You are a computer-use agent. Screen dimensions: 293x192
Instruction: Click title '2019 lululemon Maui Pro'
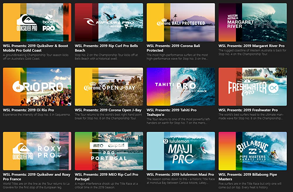pyautogui.click(x=180, y=174)
